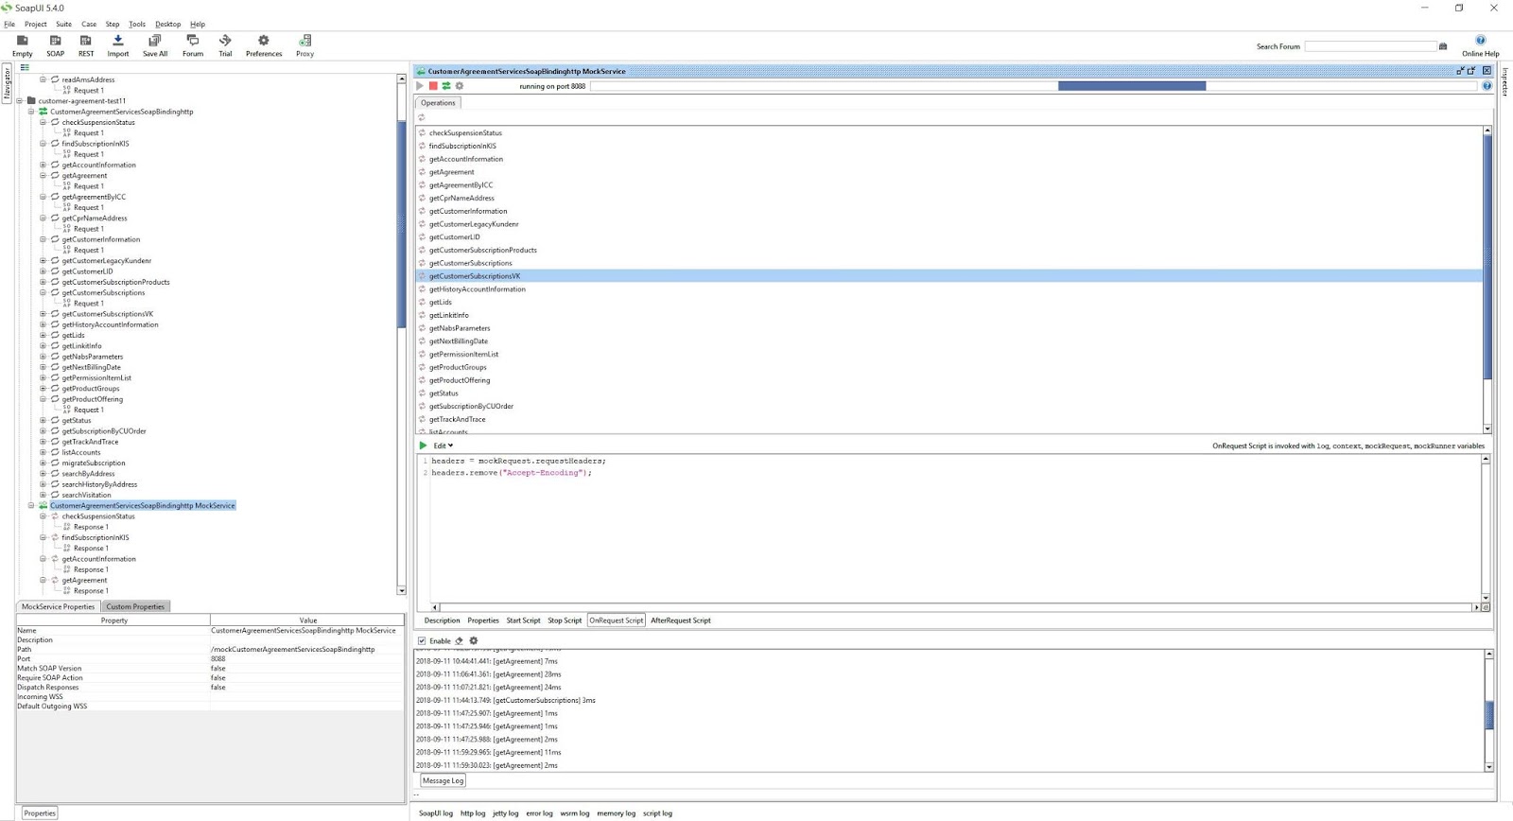Switch to the Custom Properties tab
The height and width of the screenshot is (821, 1513).
(x=135, y=607)
